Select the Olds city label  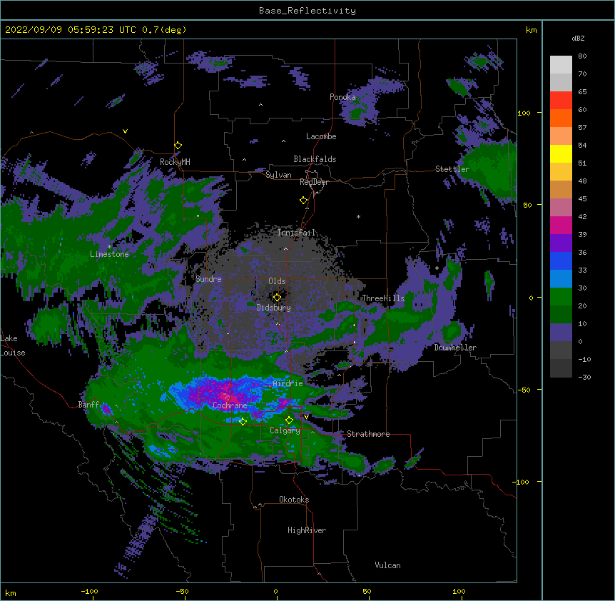point(277,281)
